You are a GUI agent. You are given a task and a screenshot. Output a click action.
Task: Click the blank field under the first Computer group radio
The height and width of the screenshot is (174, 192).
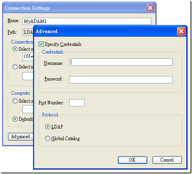click(x=28, y=109)
